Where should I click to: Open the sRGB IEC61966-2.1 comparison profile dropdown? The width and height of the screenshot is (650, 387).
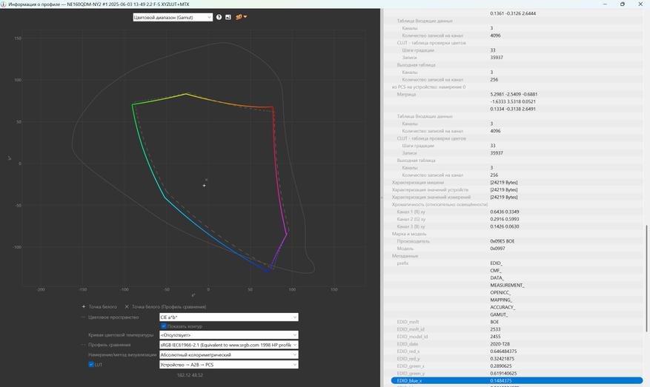[228, 345]
